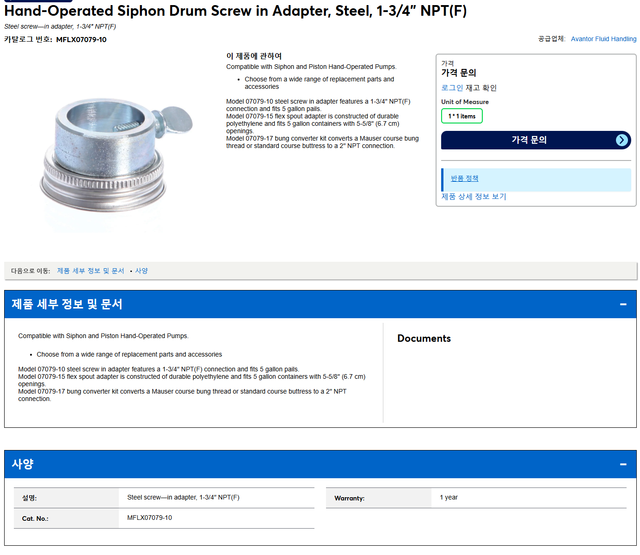Click the Unit of Measure label

[465, 102]
